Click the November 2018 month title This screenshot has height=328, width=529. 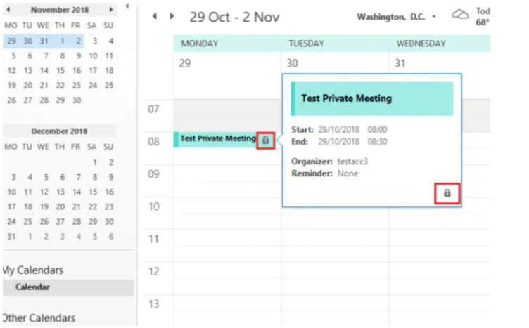pyautogui.click(x=60, y=11)
